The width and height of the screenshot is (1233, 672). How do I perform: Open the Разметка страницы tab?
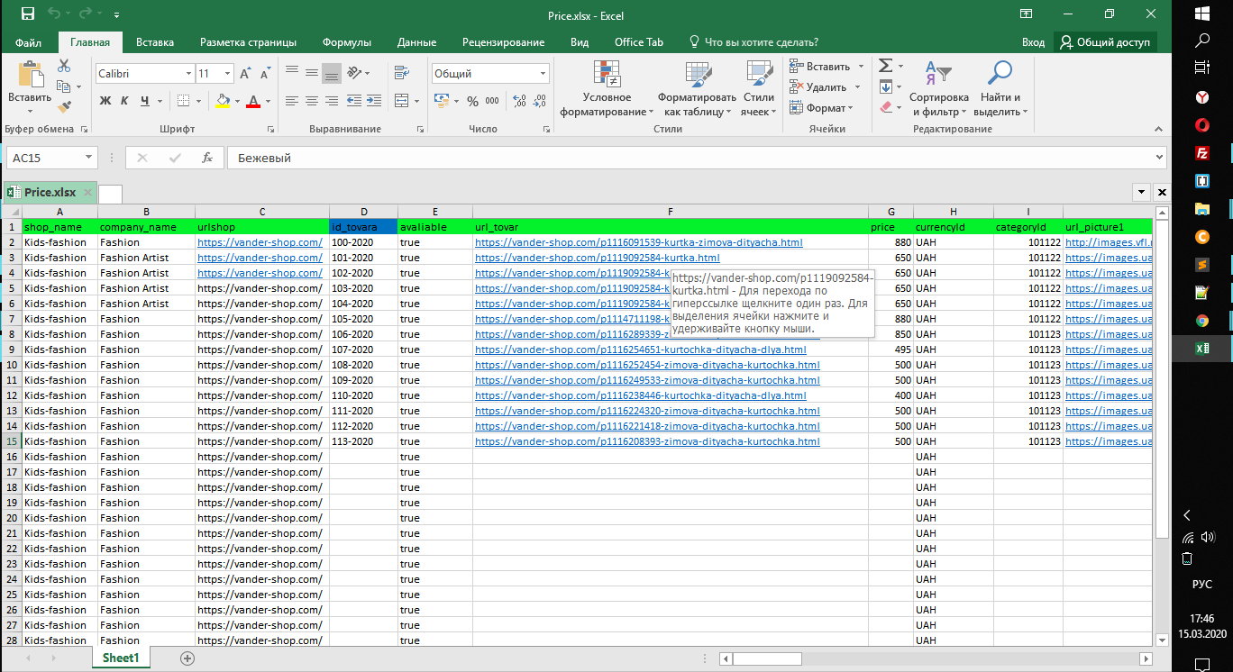point(248,42)
